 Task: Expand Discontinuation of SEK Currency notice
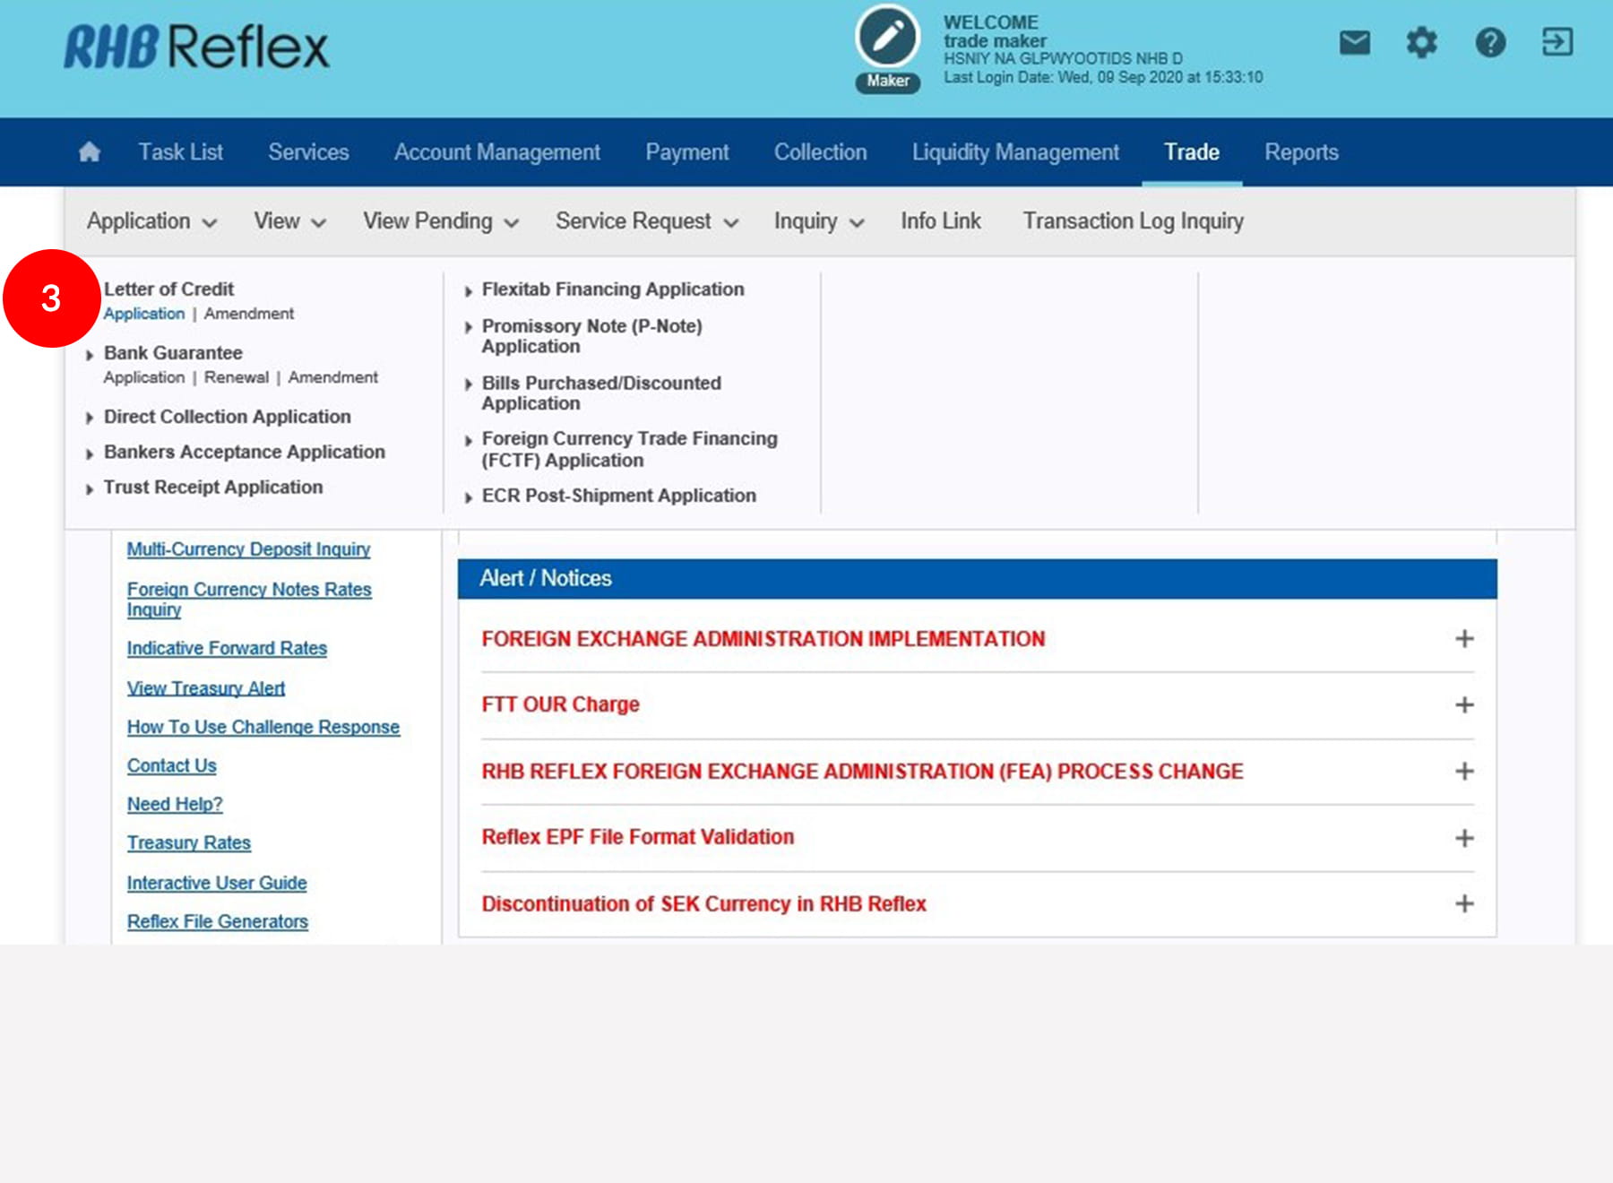click(x=1464, y=903)
